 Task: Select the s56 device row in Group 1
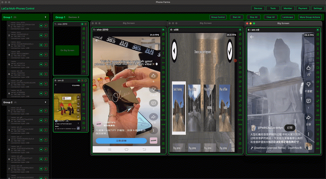tap(28, 55)
